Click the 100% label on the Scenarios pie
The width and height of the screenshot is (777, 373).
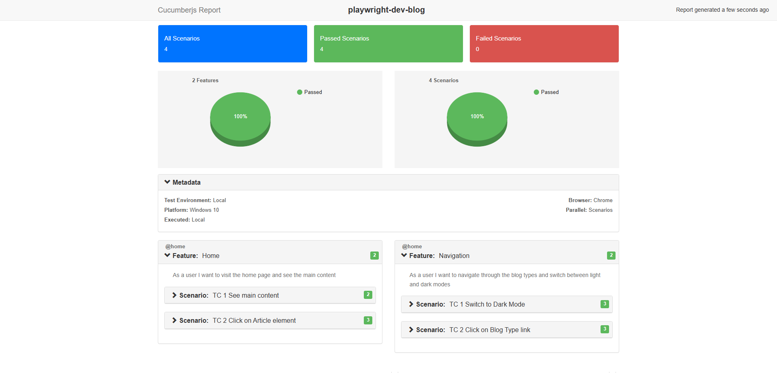(477, 116)
